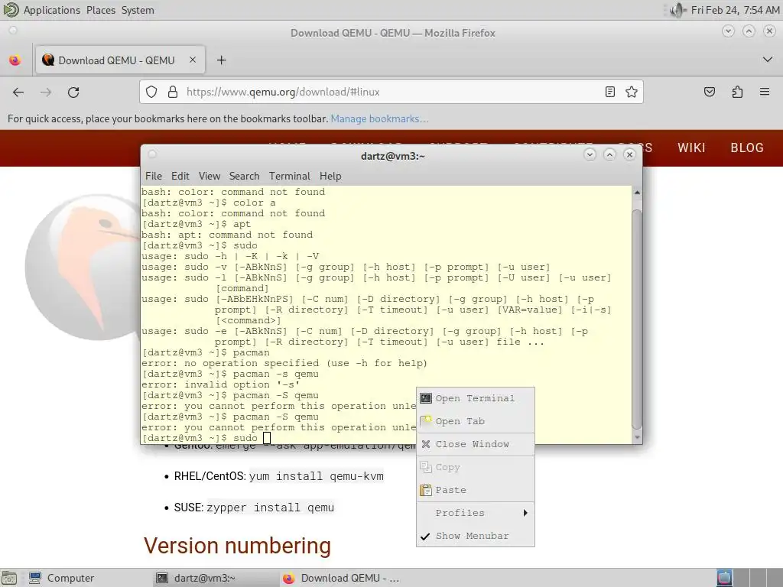Open the Terminal menu in menubar

click(290, 177)
